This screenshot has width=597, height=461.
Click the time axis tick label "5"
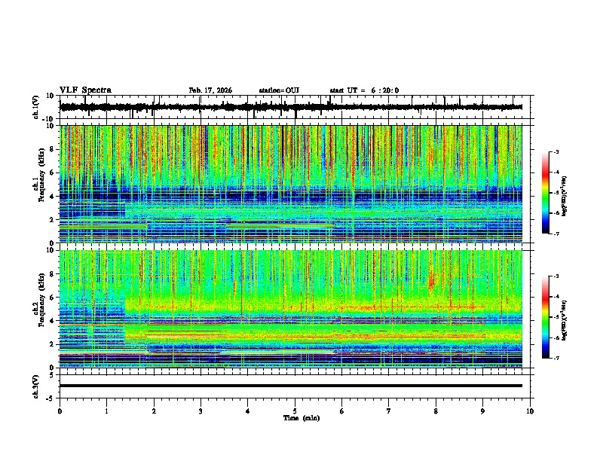[x=295, y=411]
